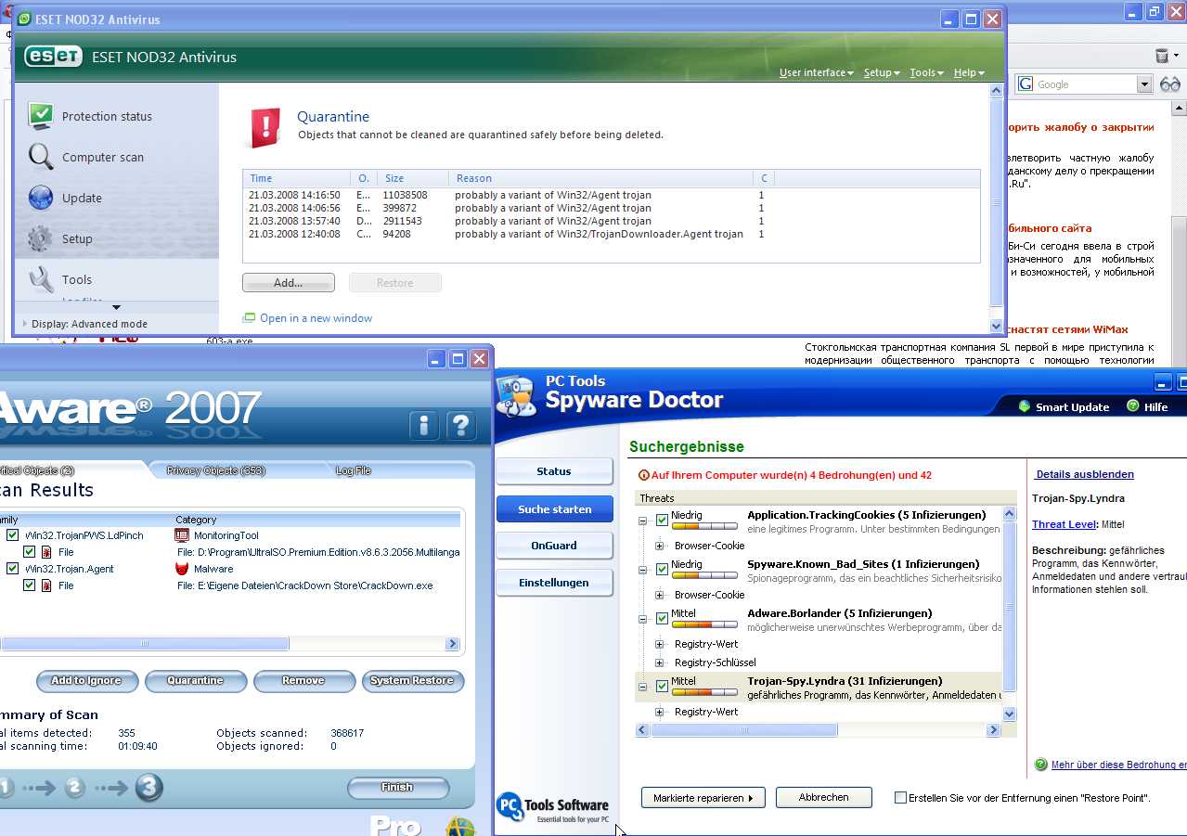The height and width of the screenshot is (836, 1187).
Task: Click the red Malware devil icon
Action: [182, 569]
